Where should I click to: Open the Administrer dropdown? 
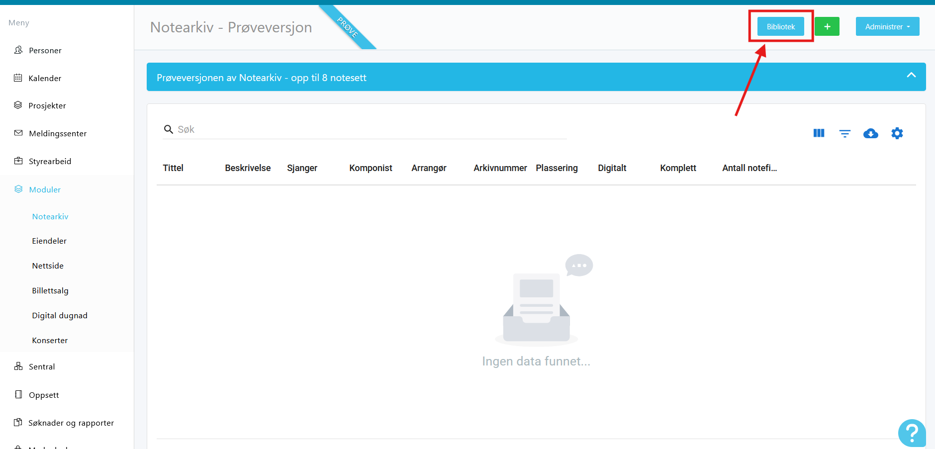tap(887, 27)
